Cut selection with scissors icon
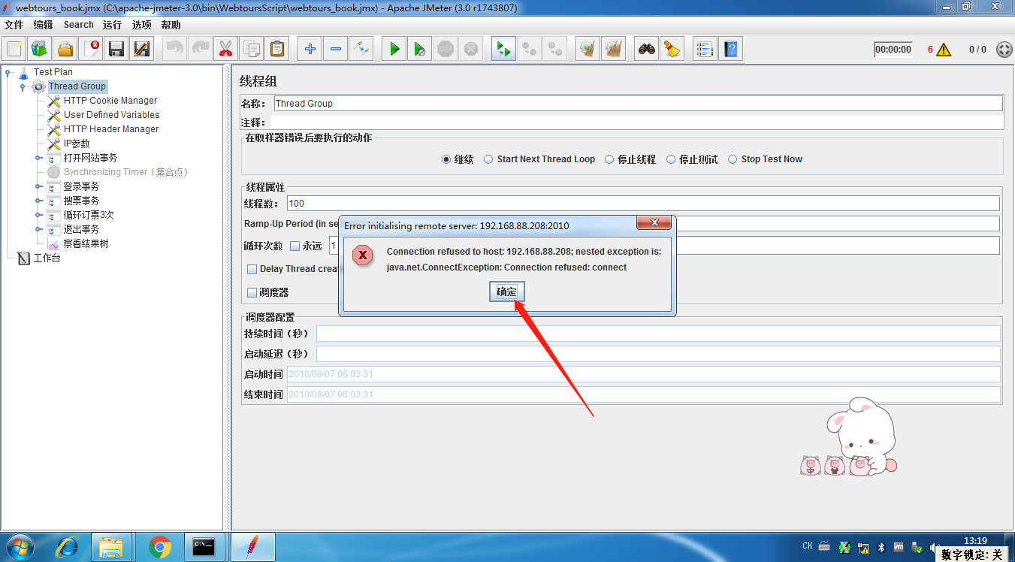 (x=225, y=50)
